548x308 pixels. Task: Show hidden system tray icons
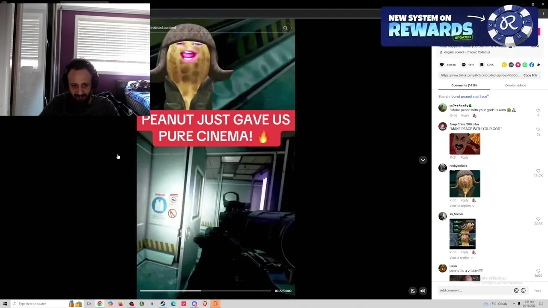tap(514, 304)
